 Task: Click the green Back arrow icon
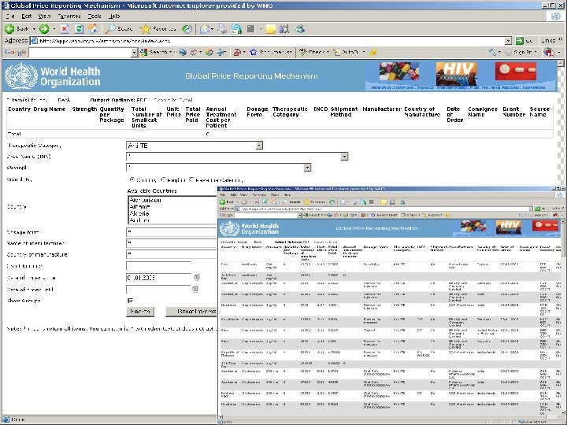[9, 29]
